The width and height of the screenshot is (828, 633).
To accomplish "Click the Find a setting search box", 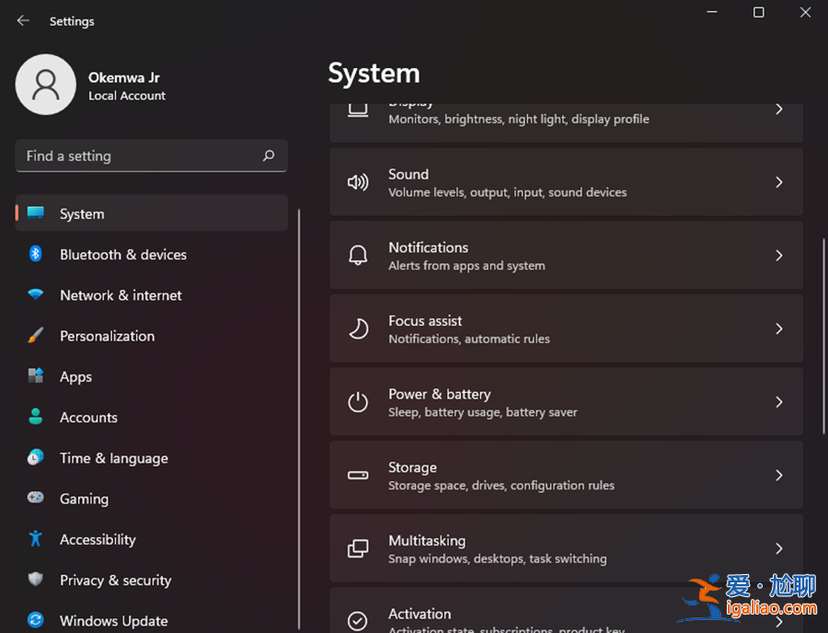I will click(151, 155).
